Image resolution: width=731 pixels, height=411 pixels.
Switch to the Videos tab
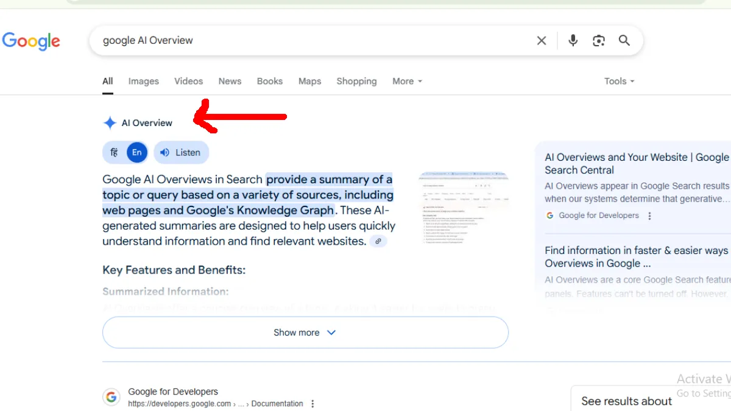pyautogui.click(x=189, y=81)
